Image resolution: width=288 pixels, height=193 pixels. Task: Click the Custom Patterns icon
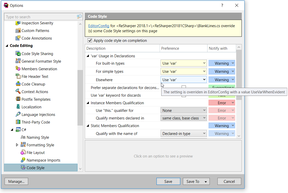pyautogui.click(x=18, y=30)
